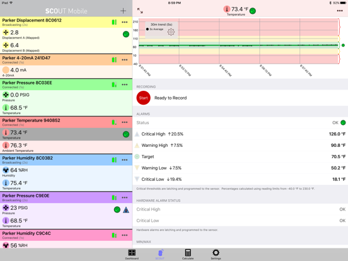The image size is (348, 261).
Task: Open the Settings tab
Action: (x=216, y=254)
